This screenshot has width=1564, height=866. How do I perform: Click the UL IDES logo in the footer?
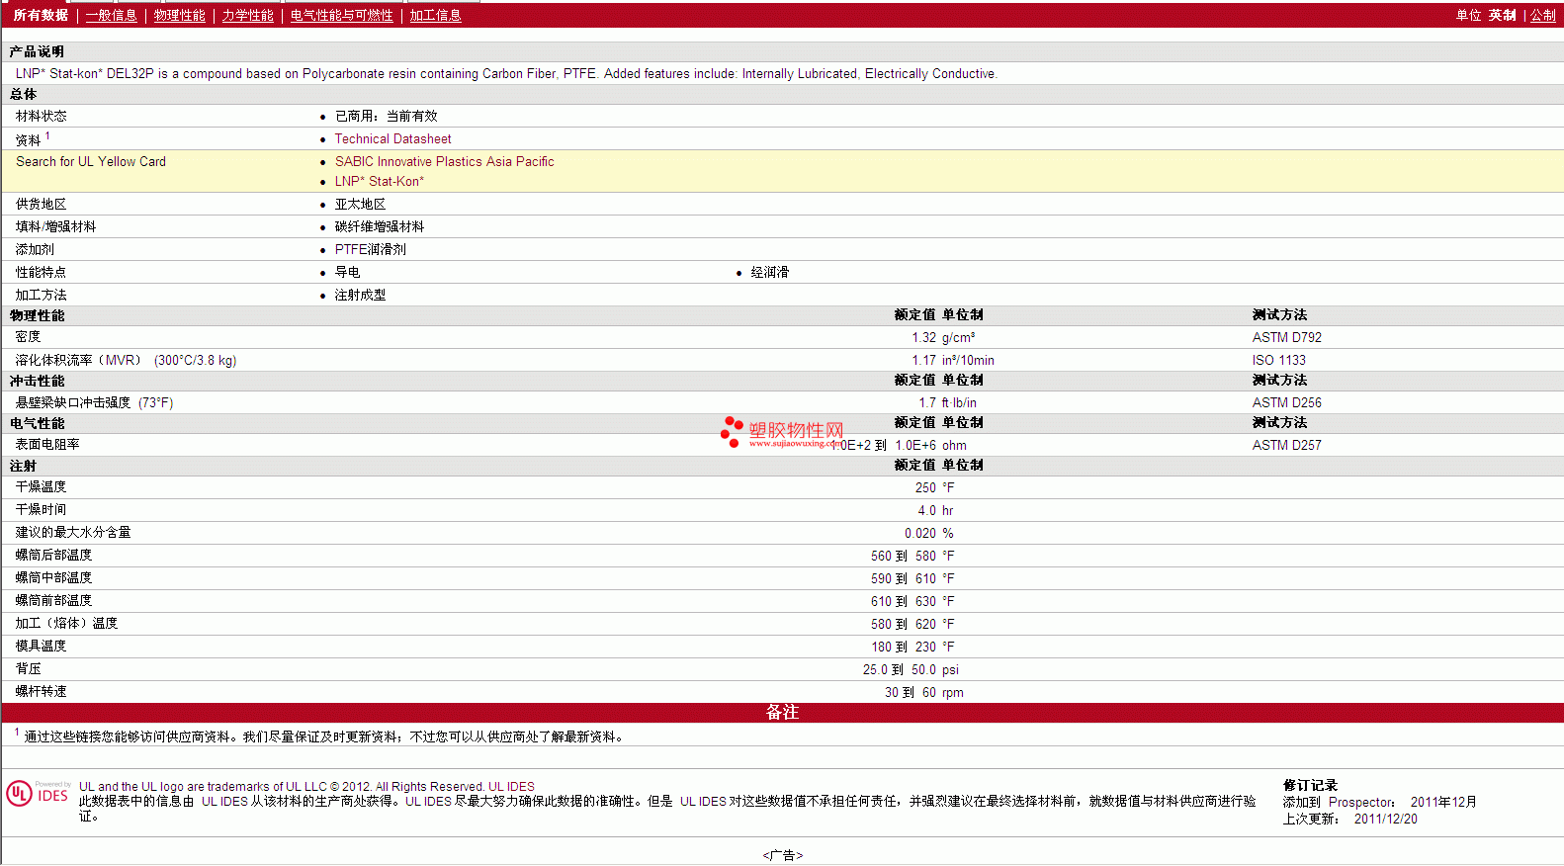point(38,794)
